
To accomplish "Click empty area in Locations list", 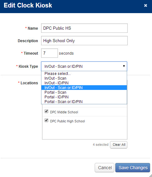I will [x=85, y=132].
